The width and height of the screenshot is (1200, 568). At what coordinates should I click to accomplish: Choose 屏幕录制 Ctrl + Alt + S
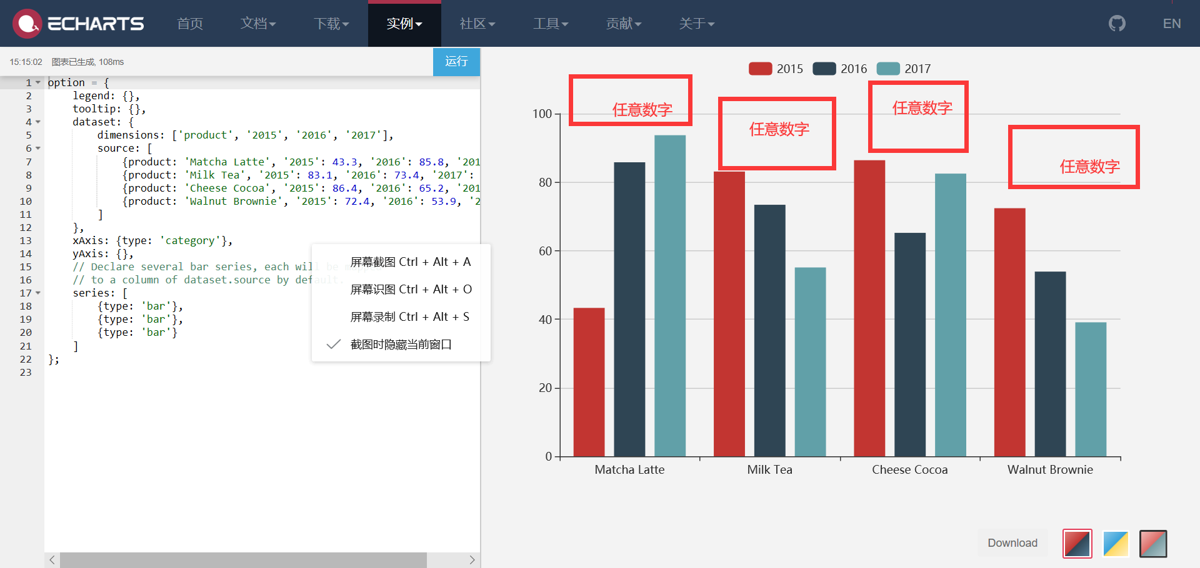401,317
